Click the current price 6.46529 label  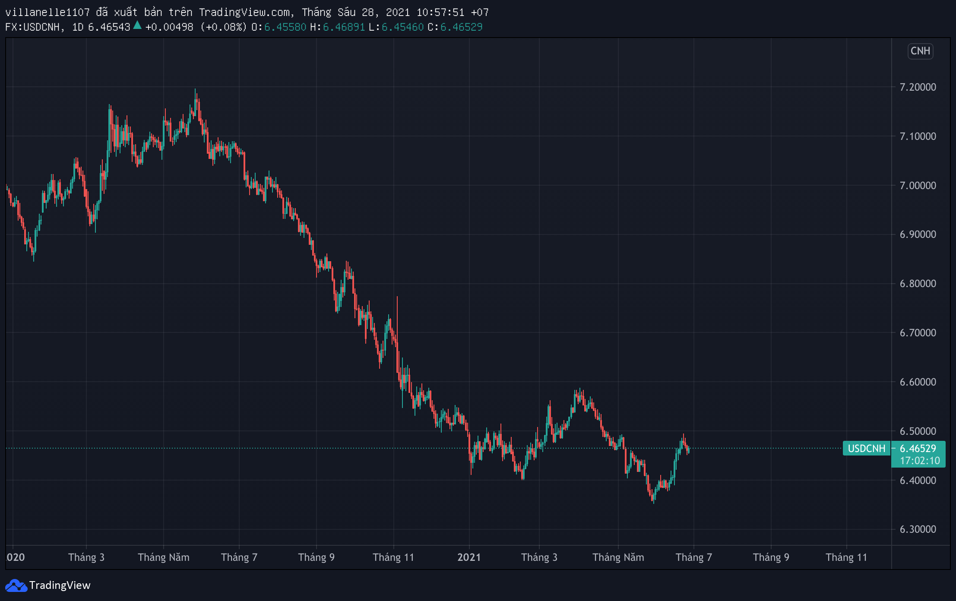[918, 448]
